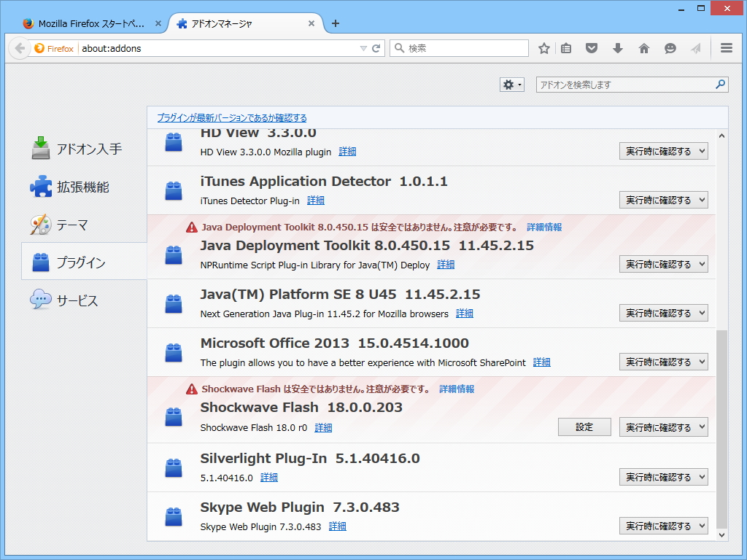Open 詳細情報 link for Shockwave Flash warning
This screenshot has height=560, width=747.
pos(457,389)
